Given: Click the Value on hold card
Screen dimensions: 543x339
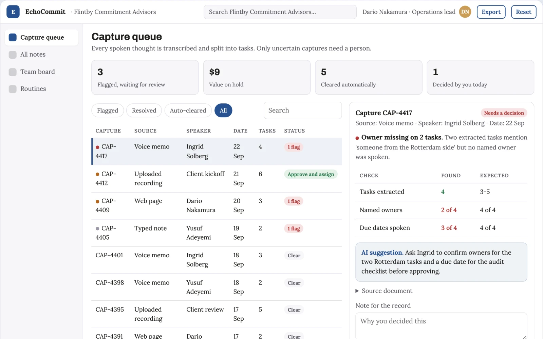Looking at the screenshot, I should 257,77.
